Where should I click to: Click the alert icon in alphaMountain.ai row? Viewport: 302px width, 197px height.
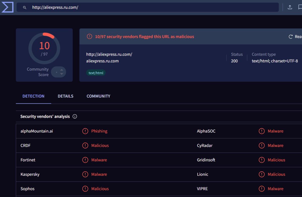(85, 131)
